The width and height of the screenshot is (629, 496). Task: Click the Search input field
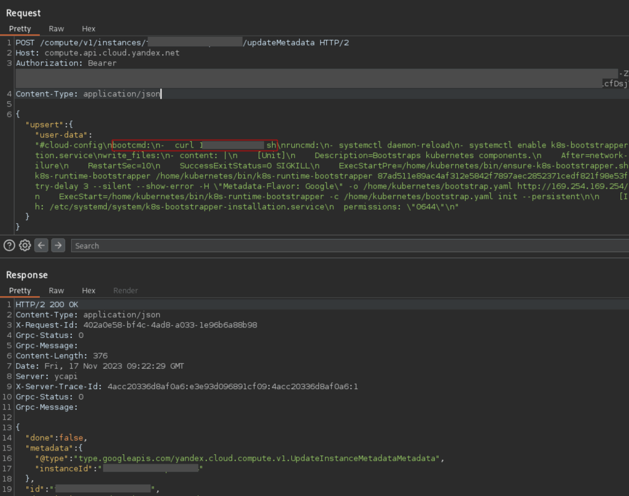coord(350,246)
